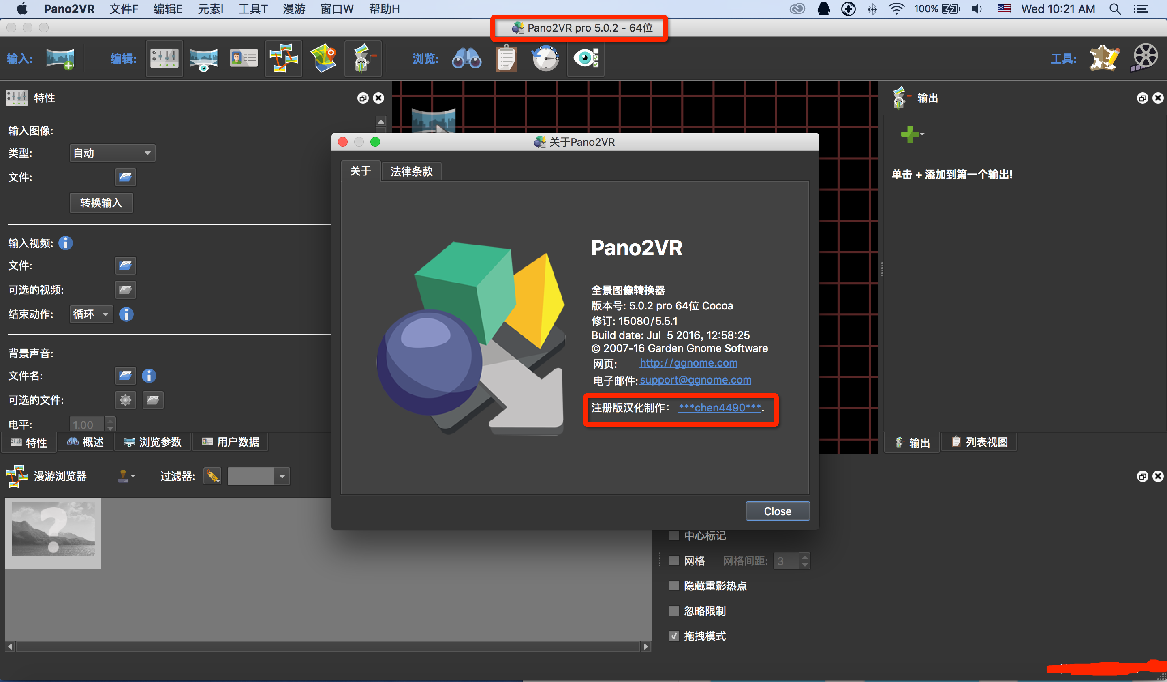Browse for input image file
This screenshot has height=682, width=1167.
point(126,177)
